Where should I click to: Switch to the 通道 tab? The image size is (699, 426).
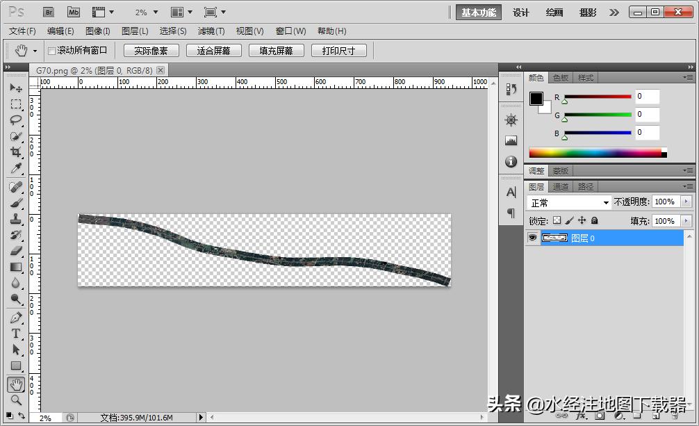pyautogui.click(x=561, y=186)
